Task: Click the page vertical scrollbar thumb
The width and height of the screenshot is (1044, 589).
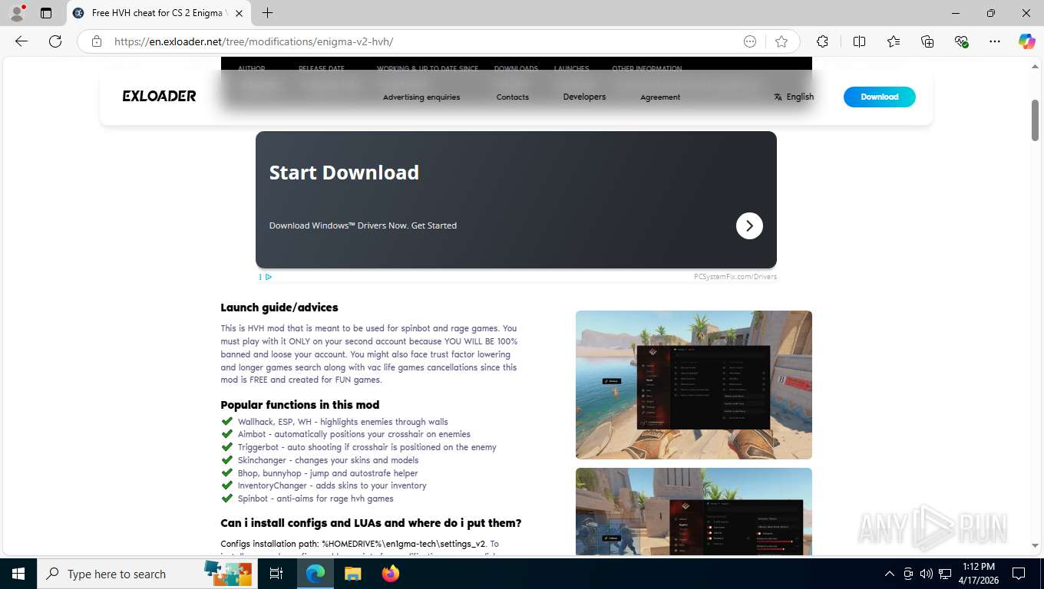Action: click(x=1036, y=120)
